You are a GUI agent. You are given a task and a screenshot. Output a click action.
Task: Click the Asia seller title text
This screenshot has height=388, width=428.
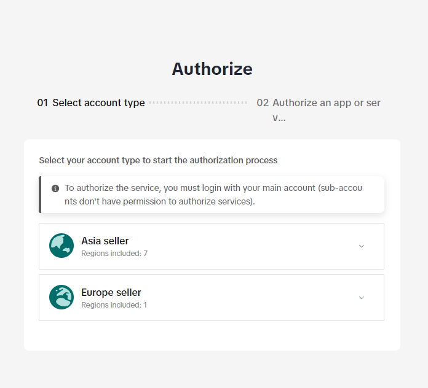105,241
